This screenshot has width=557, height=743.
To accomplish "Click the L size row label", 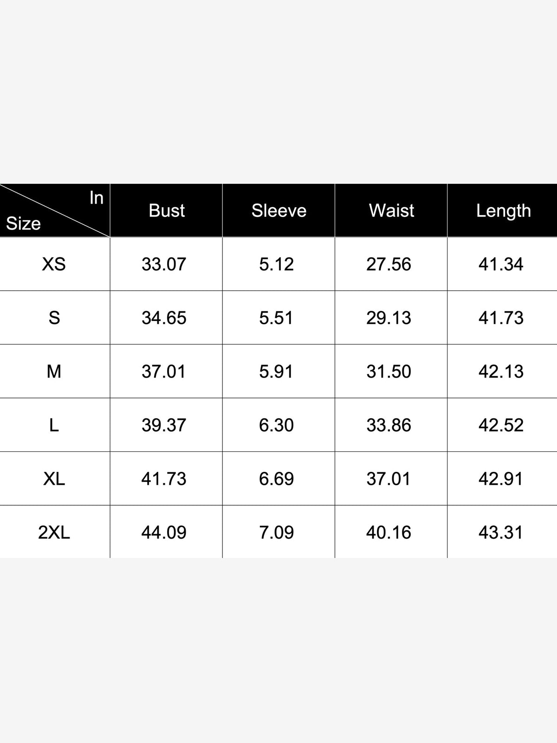I will (54, 425).
